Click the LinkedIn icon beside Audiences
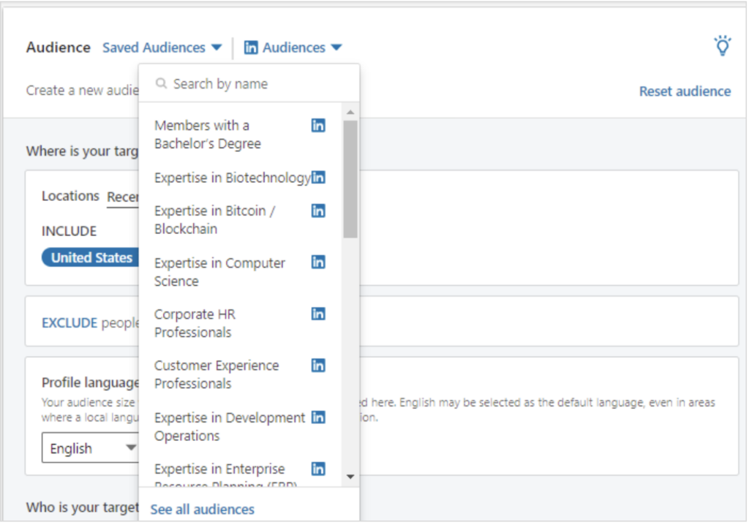Viewport: 749px width, 525px height. (x=251, y=48)
